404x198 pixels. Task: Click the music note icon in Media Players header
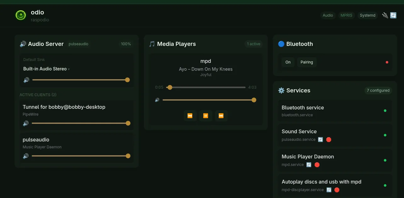pos(152,44)
